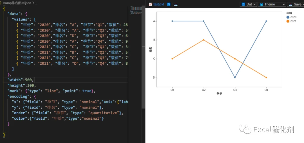Click the Q3 x-axis label
The image size is (304, 143).
[x=235, y=90]
